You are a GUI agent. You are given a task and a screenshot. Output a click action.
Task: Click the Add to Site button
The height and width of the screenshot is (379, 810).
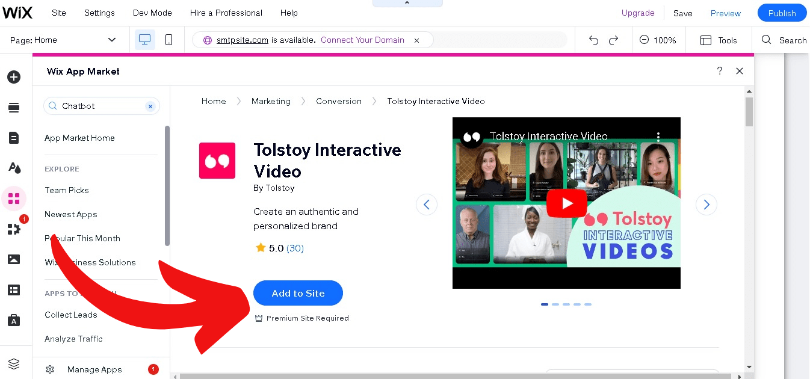(x=298, y=293)
